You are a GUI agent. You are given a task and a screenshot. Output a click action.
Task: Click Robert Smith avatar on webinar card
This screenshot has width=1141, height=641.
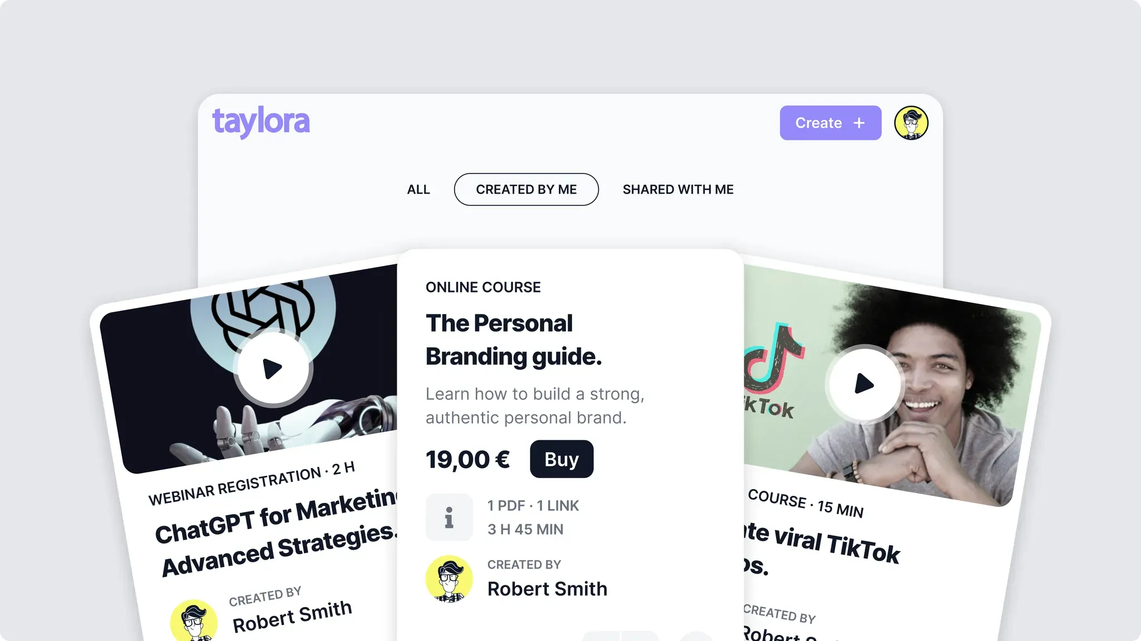194,620
